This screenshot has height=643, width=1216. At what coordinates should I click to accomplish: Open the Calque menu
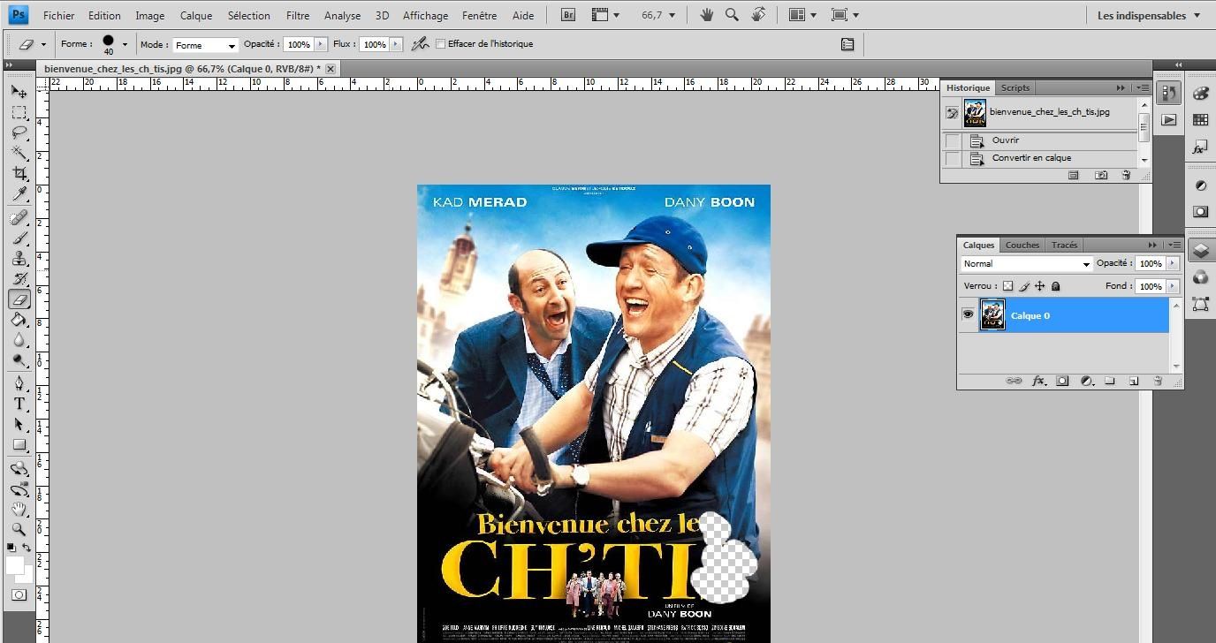click(x=196, y=15)
